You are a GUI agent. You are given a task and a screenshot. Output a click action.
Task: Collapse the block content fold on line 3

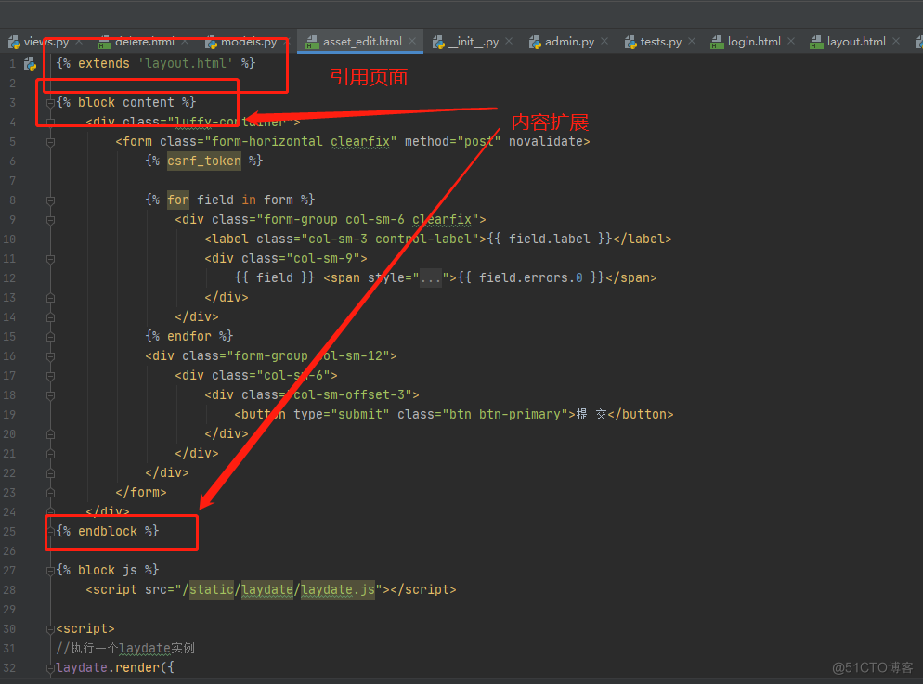pyautogui.click(x=51, y=103)
